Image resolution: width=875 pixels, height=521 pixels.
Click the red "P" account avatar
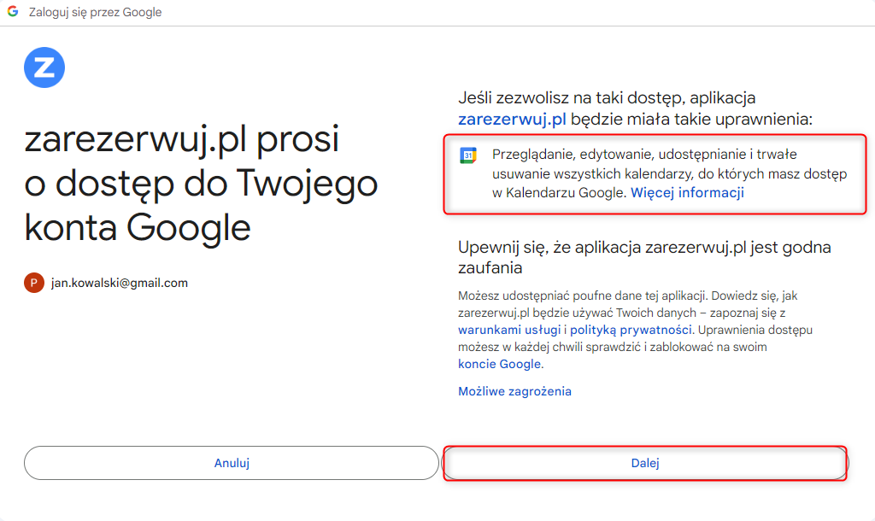[34, 283]
